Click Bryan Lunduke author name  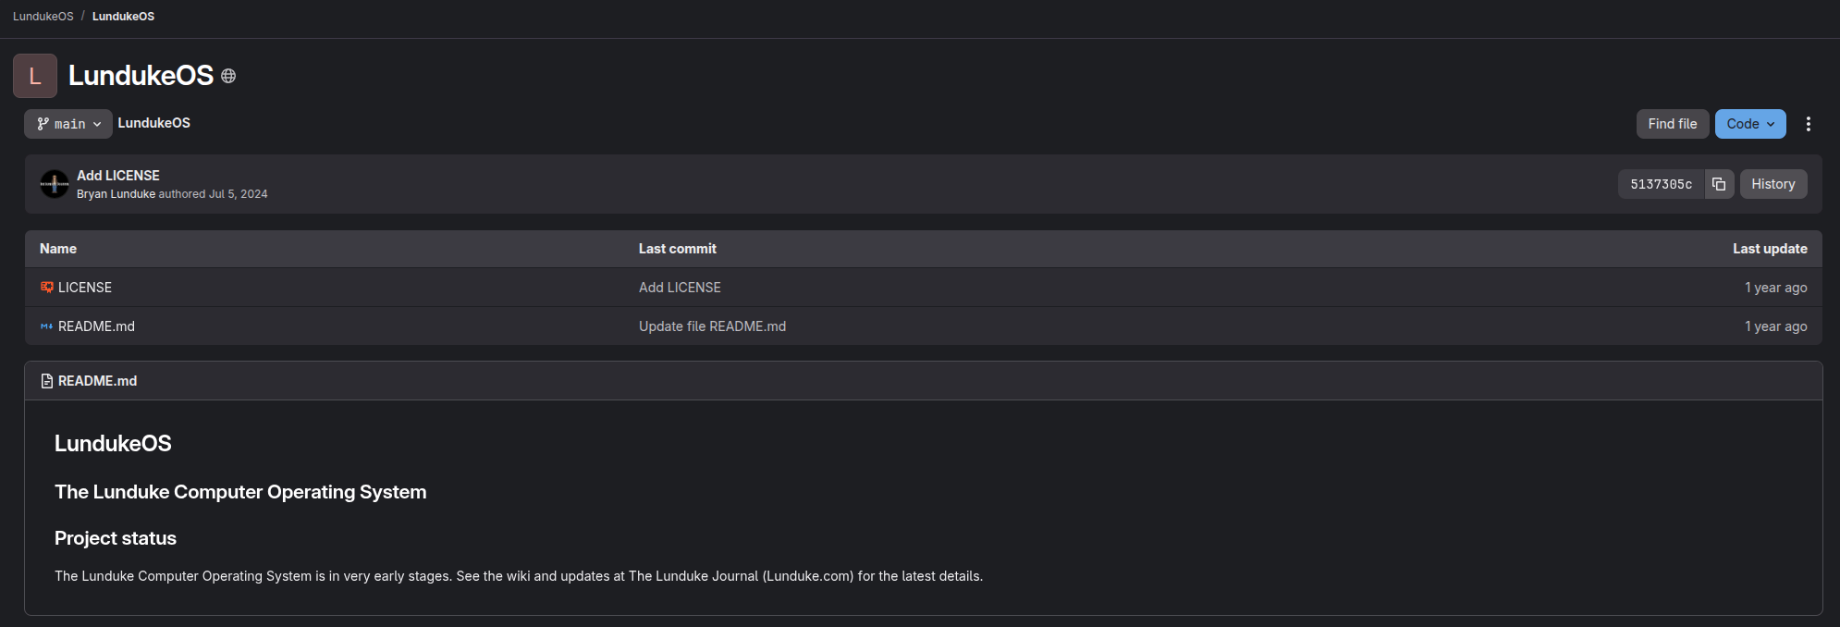(116, 194)
